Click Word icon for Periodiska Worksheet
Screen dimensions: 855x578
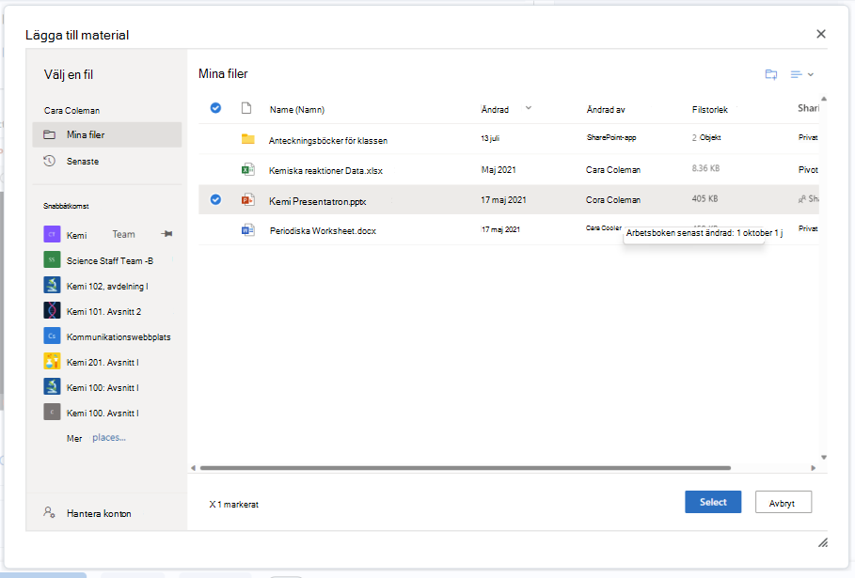248,230
